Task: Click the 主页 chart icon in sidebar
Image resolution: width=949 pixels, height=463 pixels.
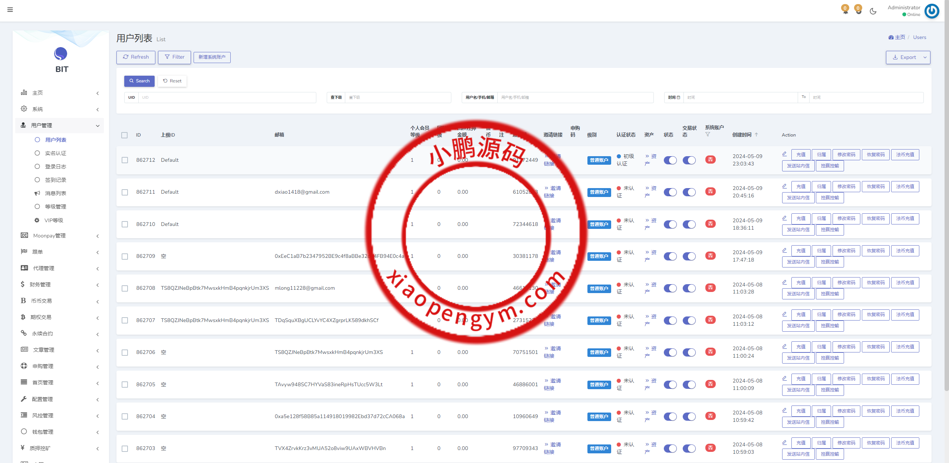Action: click(x=24, y=92)
